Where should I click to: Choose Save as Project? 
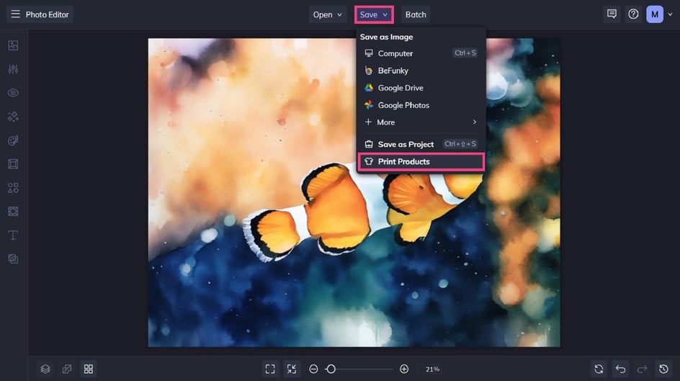tap(420, 144)
